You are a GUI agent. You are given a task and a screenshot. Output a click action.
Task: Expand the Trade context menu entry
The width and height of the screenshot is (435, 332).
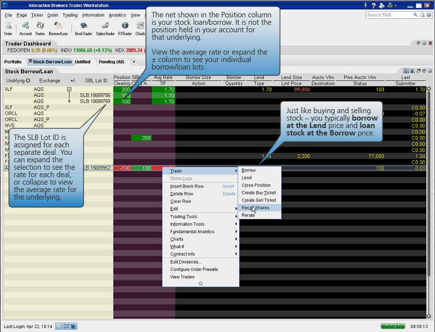[200, 171]
